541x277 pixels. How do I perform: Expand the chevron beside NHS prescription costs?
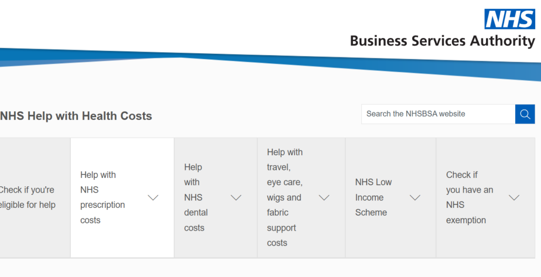pyautogui.click(x=153, y=197)
